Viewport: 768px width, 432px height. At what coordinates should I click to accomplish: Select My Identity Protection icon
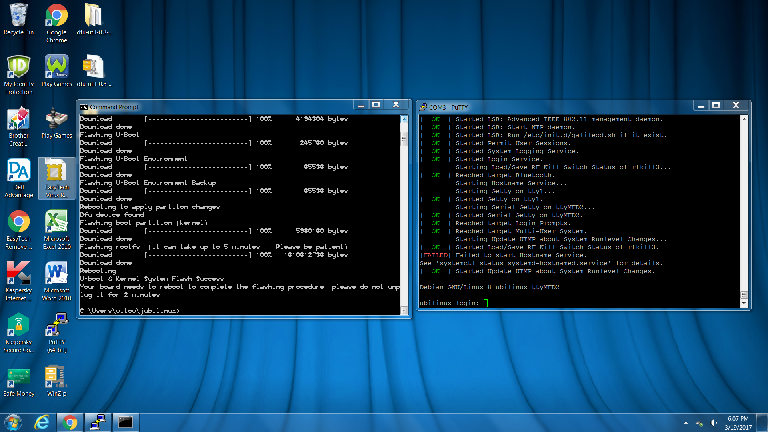pyautogui.click(x=18, y=75)
